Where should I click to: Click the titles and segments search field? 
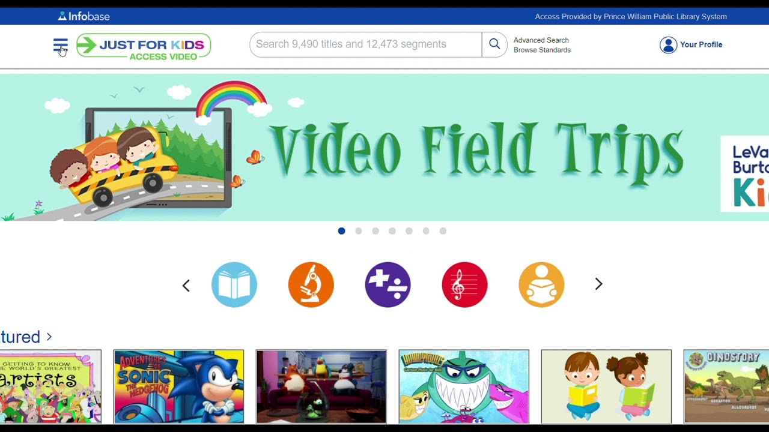(366, 44)
